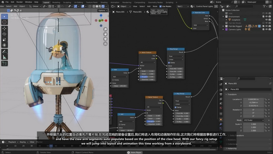Open the Render properties tab icon
Screen dimensions: 273x154
coord(221,90)
